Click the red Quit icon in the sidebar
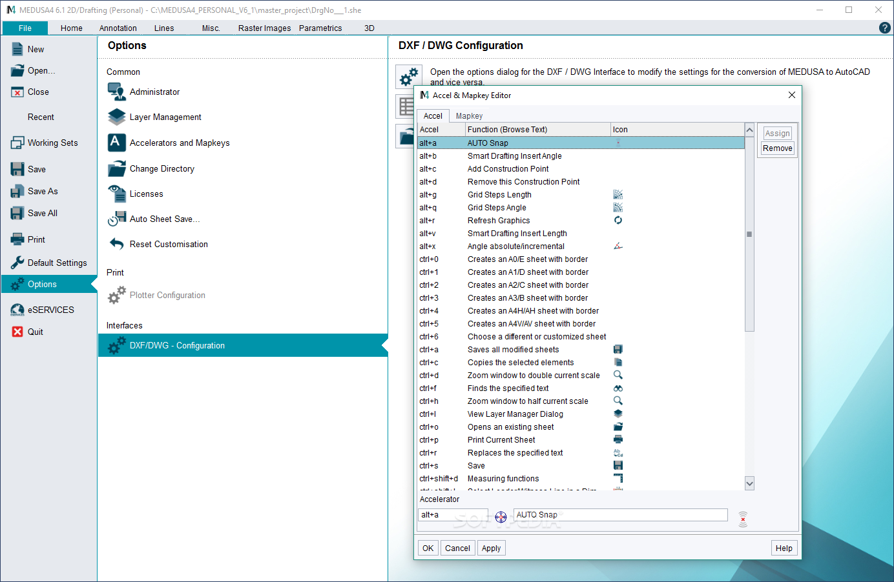The width and height of the screenshot is (894, 582). (17, 332)
